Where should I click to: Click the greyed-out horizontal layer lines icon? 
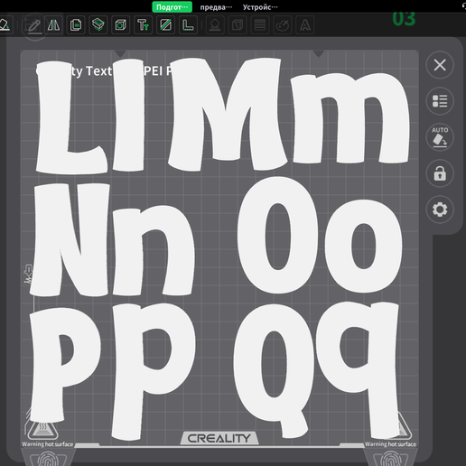260,25
